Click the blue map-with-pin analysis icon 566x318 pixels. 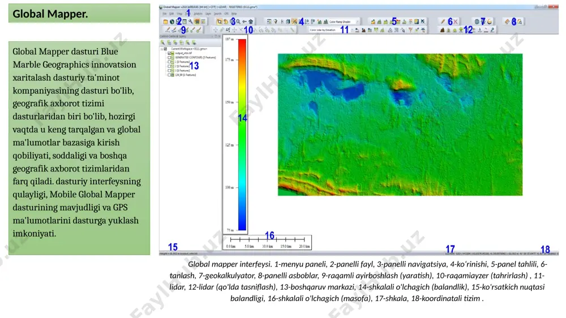(x=417, y=22)
